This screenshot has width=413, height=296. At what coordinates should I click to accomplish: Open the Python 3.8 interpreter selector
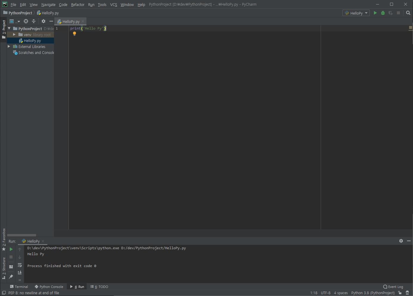[373, 293]
